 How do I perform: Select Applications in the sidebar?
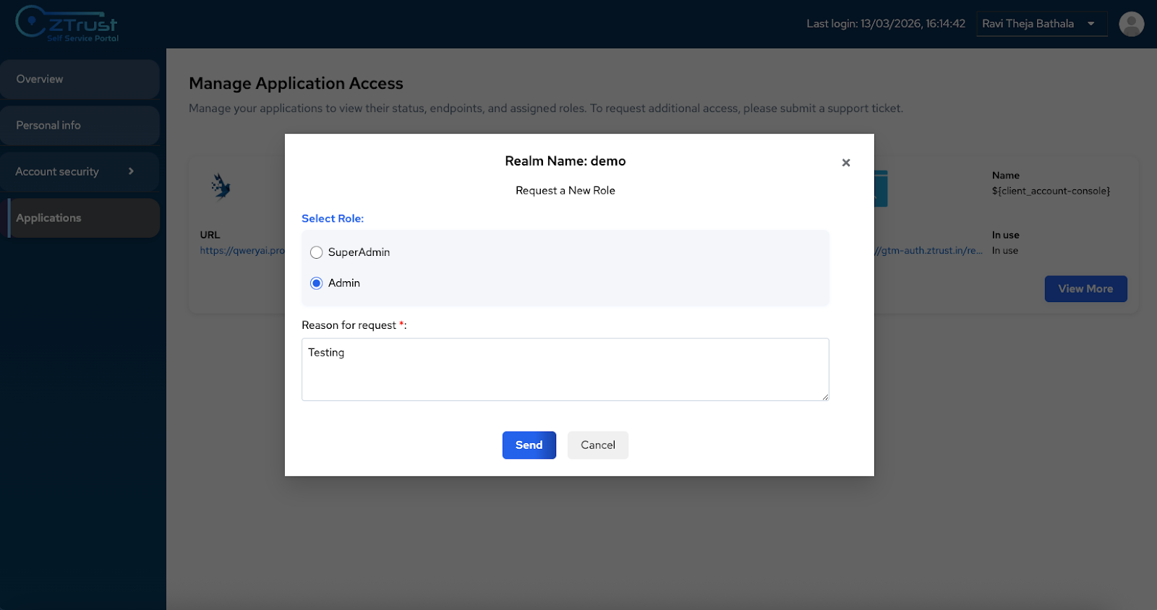tap(83, 218)
